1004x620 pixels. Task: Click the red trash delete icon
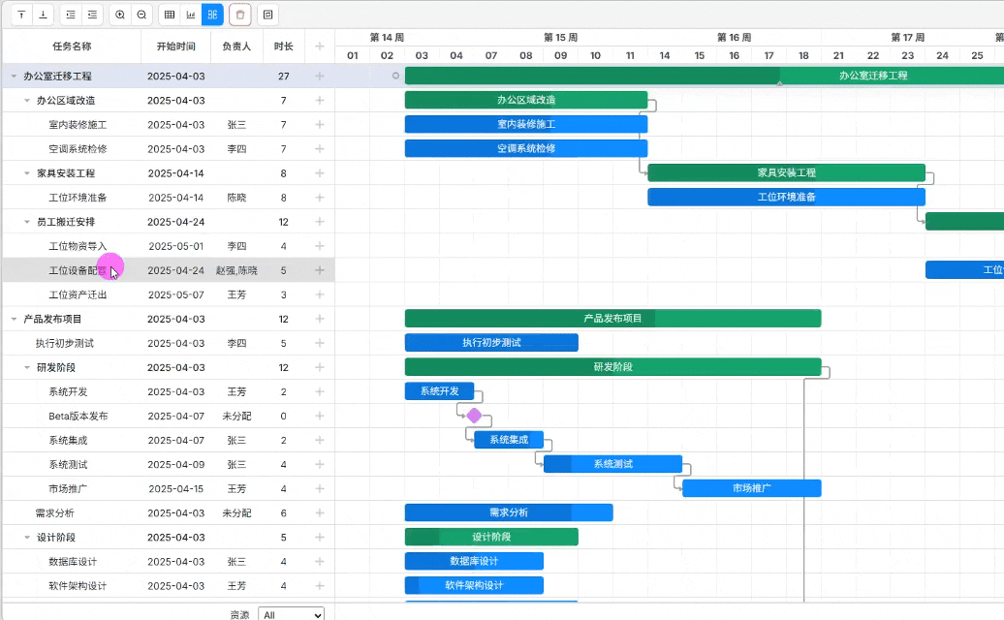coord(240,15)
